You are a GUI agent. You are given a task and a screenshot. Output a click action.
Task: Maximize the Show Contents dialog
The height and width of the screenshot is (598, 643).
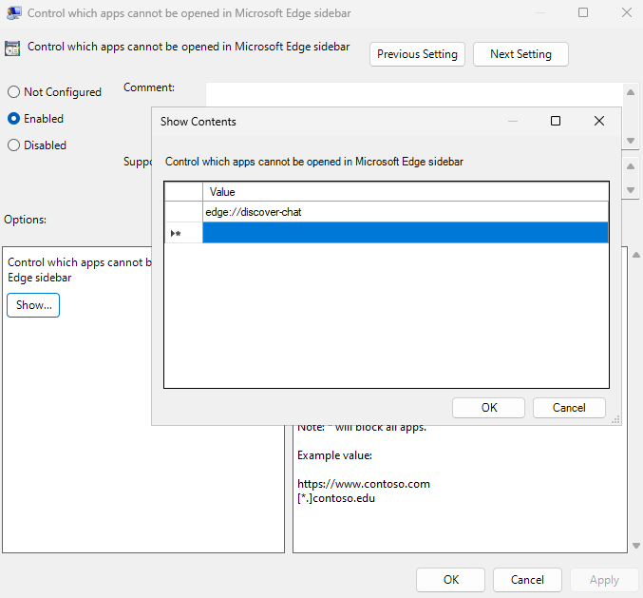(x=556, y=121)
